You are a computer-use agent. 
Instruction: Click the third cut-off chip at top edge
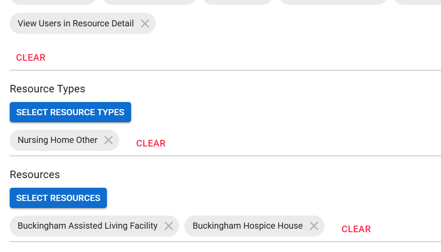click(238, 2)
